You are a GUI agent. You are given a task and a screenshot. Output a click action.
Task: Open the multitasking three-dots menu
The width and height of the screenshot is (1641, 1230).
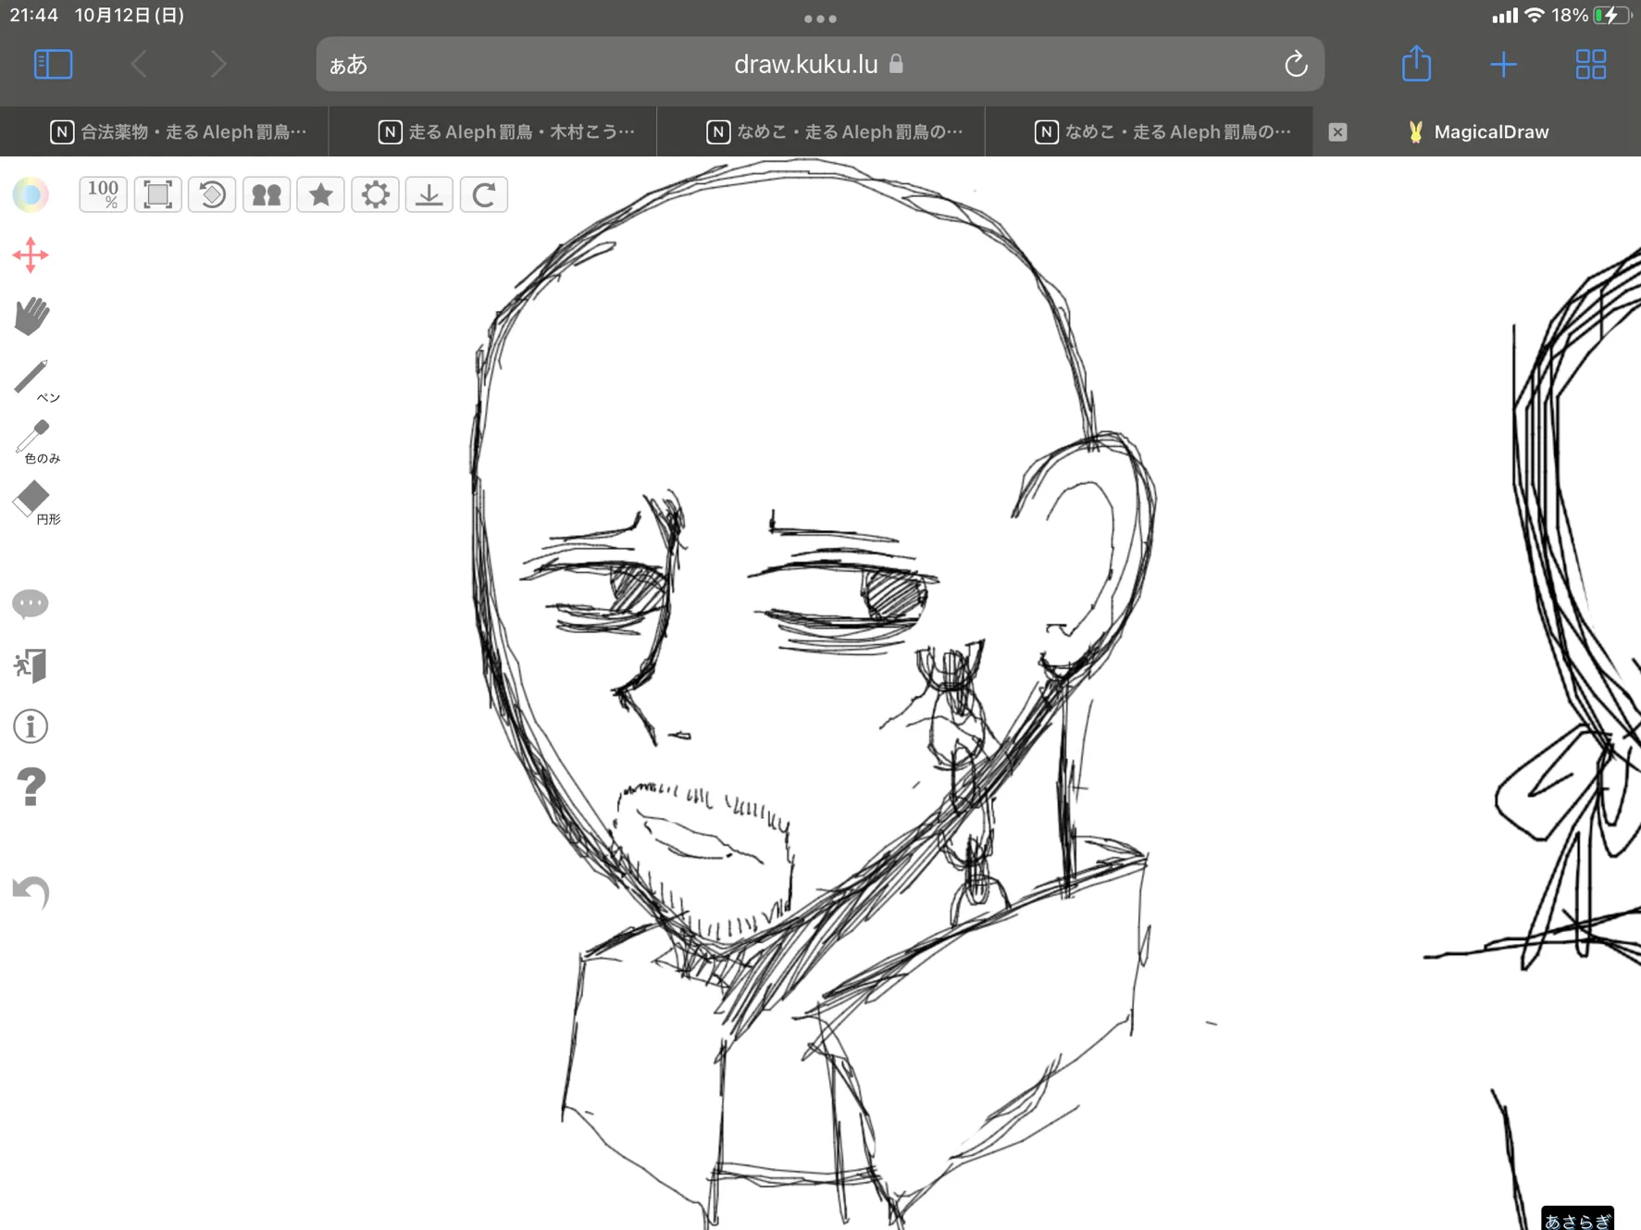[x=820, y=19]
